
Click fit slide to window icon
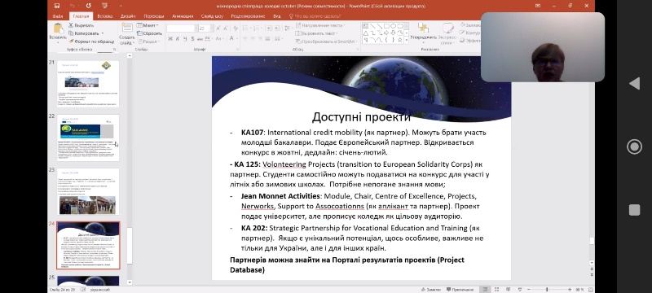tap(590, 289)
